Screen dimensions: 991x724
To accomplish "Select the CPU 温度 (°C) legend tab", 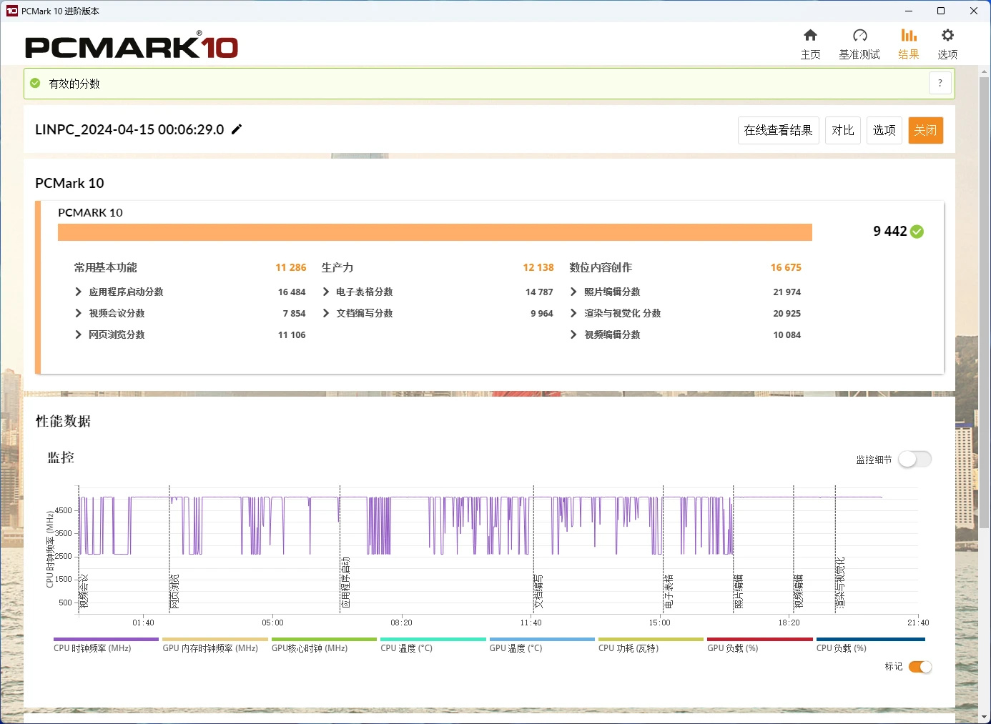I will coord(433,645).
